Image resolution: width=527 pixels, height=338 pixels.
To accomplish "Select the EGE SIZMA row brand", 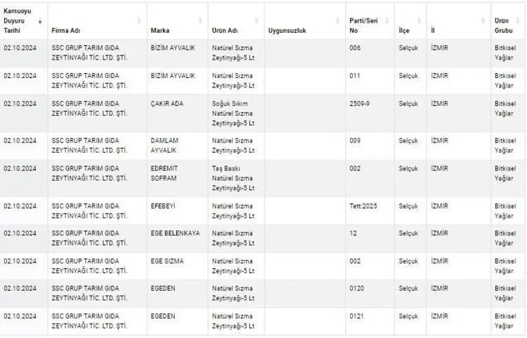I will [167, 261].
